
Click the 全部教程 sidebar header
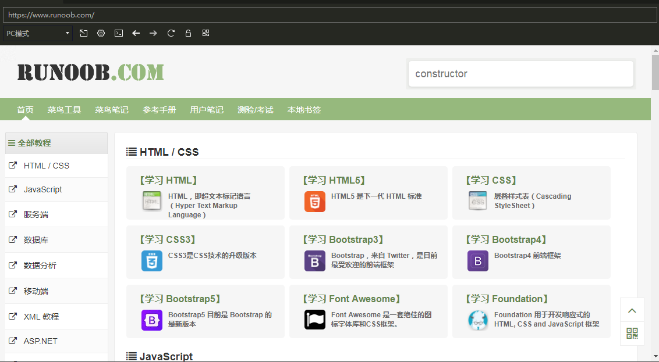56,143
